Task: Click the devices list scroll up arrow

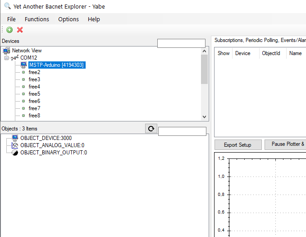Action: [204, 51]
